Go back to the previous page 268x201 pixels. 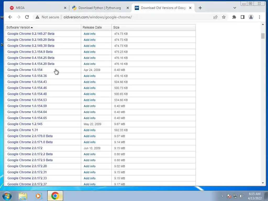10,17
